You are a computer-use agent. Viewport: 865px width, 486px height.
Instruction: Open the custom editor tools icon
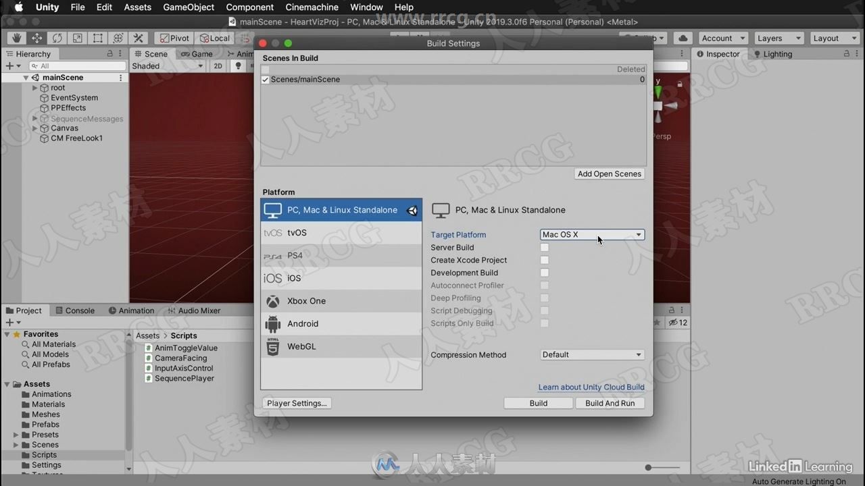pyautogui.click(x=138, y=38)
